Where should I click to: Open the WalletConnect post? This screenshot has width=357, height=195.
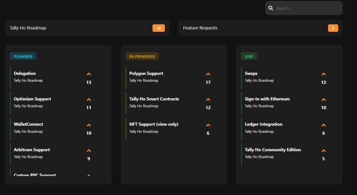(x=28, y=125)
